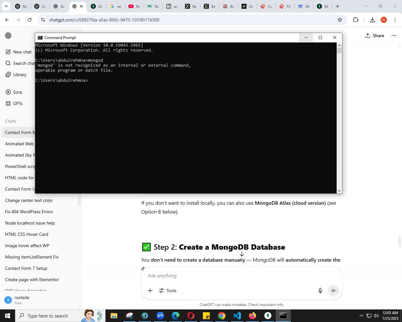The width and height of the screenshot is (402, 322).
Task: Open the taskbar clock and date
Action: tap(390, 316)
